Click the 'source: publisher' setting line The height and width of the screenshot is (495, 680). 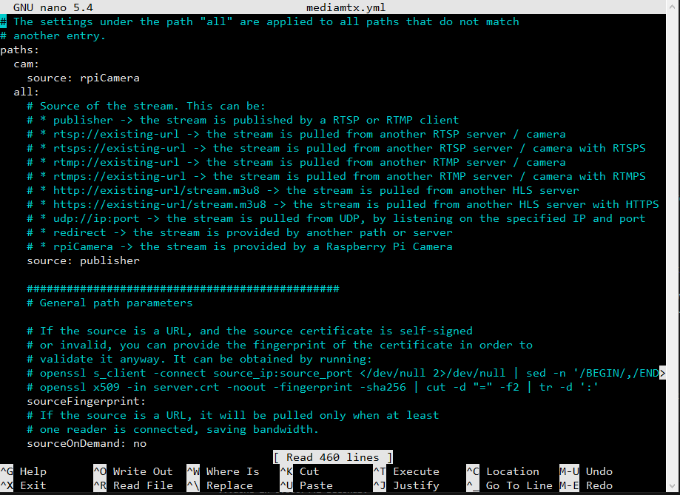pyautogui.click(x=83, y=260)
